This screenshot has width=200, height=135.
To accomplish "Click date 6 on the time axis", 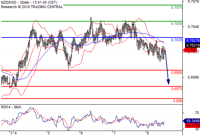I will [x=82, y=133].
